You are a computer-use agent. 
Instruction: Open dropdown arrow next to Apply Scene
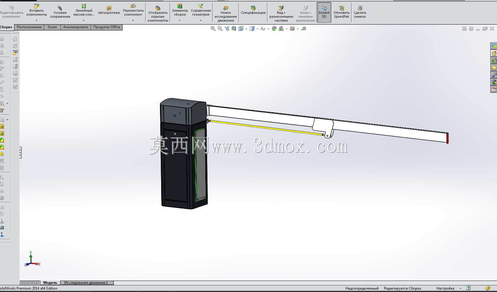(x=287, y=29)
